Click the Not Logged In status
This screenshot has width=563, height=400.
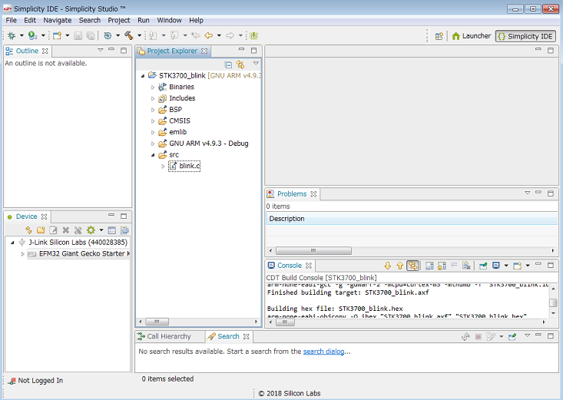pos(35,381)
